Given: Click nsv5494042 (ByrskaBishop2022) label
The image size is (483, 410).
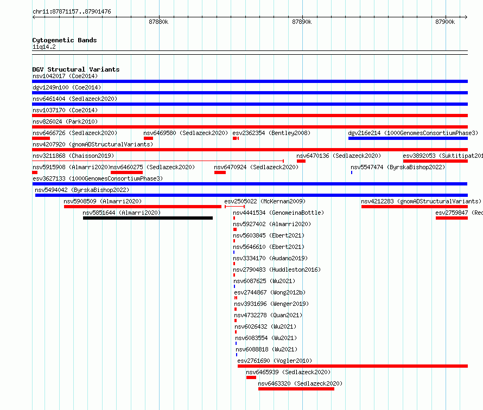Looking at the screenshot, I should click(x=82, y=190).
